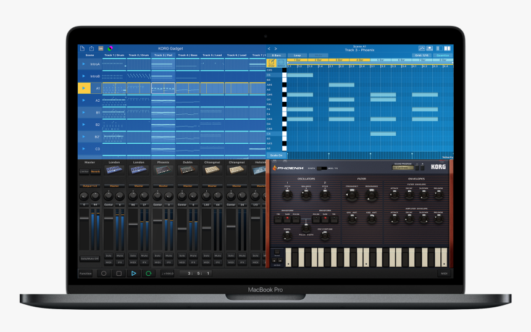The width and height of the screenshot is (531, 332).
Task: Toggle the Loop button in editor
Action: click(298, 55)
